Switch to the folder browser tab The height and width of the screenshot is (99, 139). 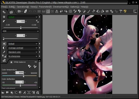(11, 12)
